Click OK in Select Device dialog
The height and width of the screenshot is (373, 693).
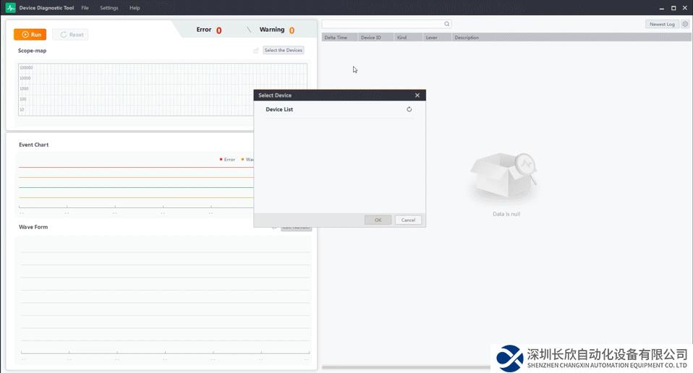378,220
